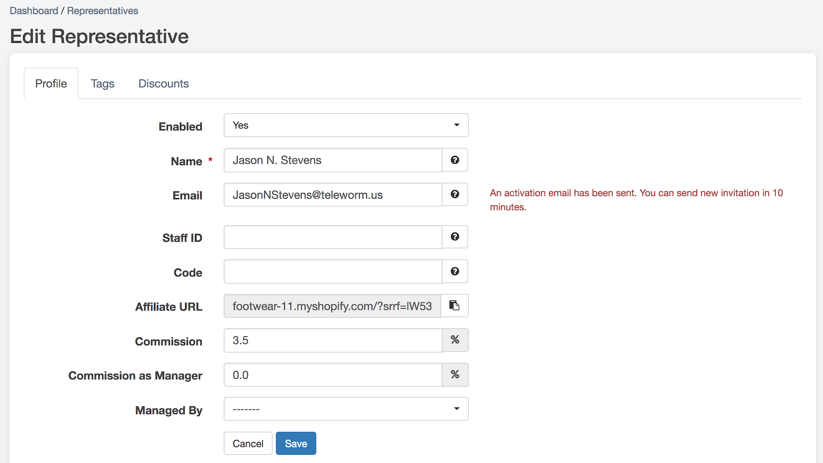This screenshot has height=463, width=823.
Task: Open the help tooltip for Email
Action: point(455,194)
